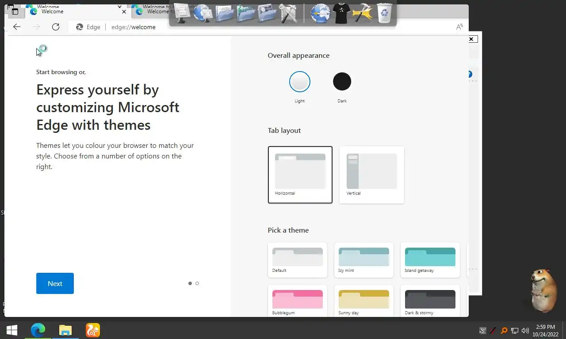Viewport: 566px width, 339px height.
Task: Click the Microsoft Edge taskbar icon
Action: (38, 330)
